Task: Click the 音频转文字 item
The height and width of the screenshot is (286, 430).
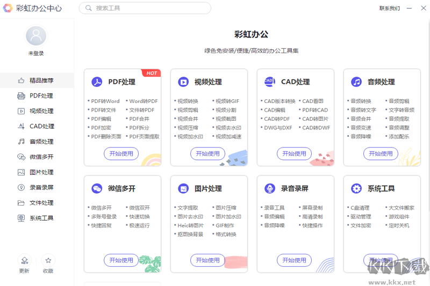Action: click(x=363, y=110)
